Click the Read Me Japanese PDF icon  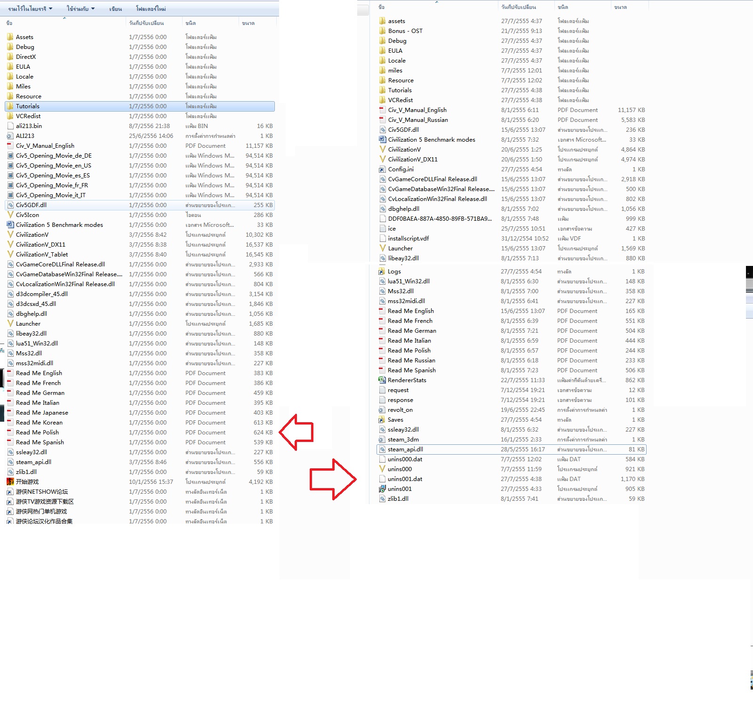click(10, 412)
